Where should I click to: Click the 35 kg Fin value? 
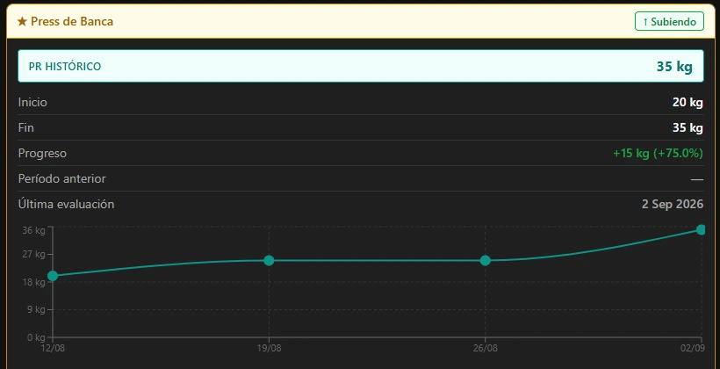click(688, 127)
